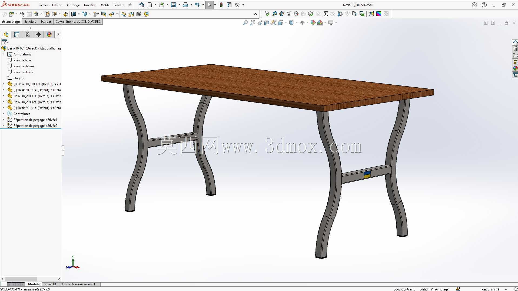The image size is (518, 291).
Task: Open the Apply Scene dropdown arrow
Action: (325, 23)
